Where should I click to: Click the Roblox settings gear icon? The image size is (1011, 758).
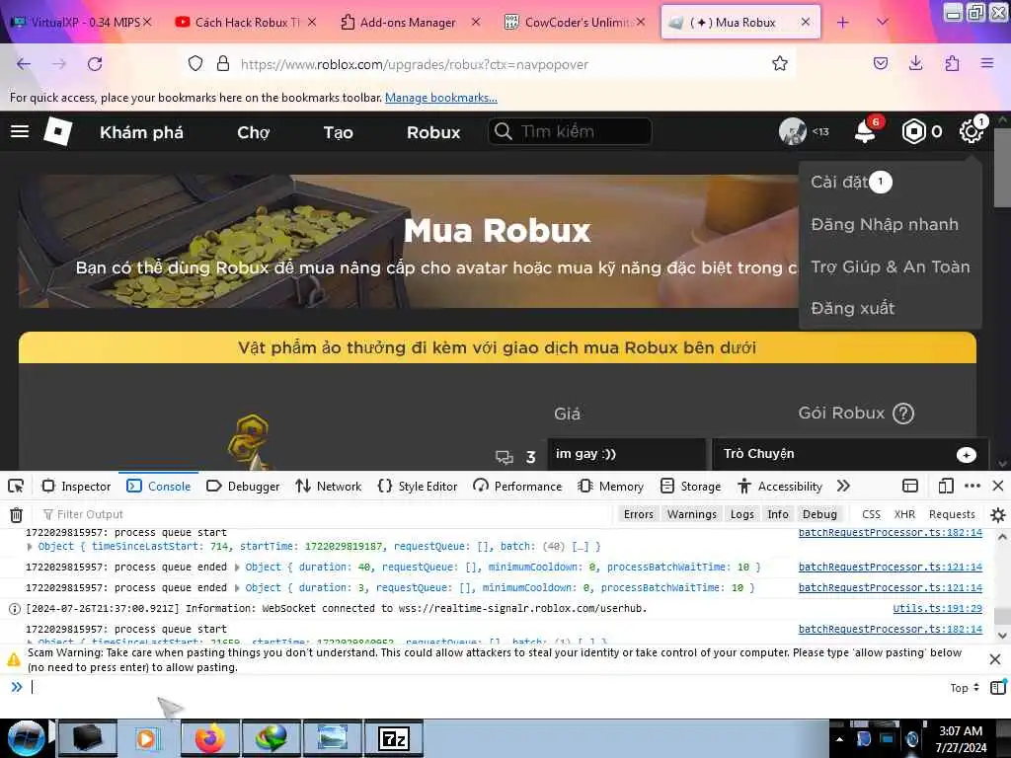972,131
